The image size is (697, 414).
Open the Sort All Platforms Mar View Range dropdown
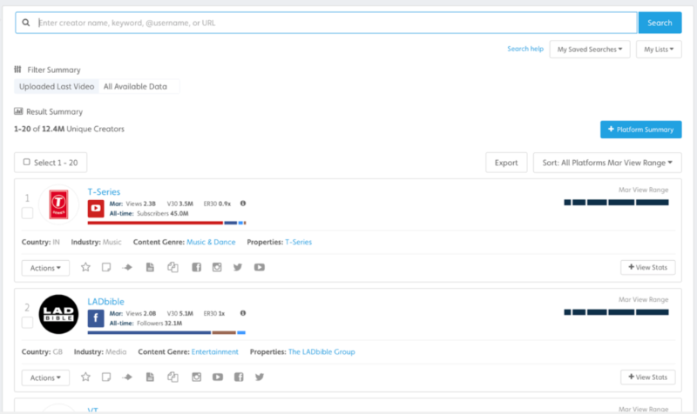tap(607, 163)
